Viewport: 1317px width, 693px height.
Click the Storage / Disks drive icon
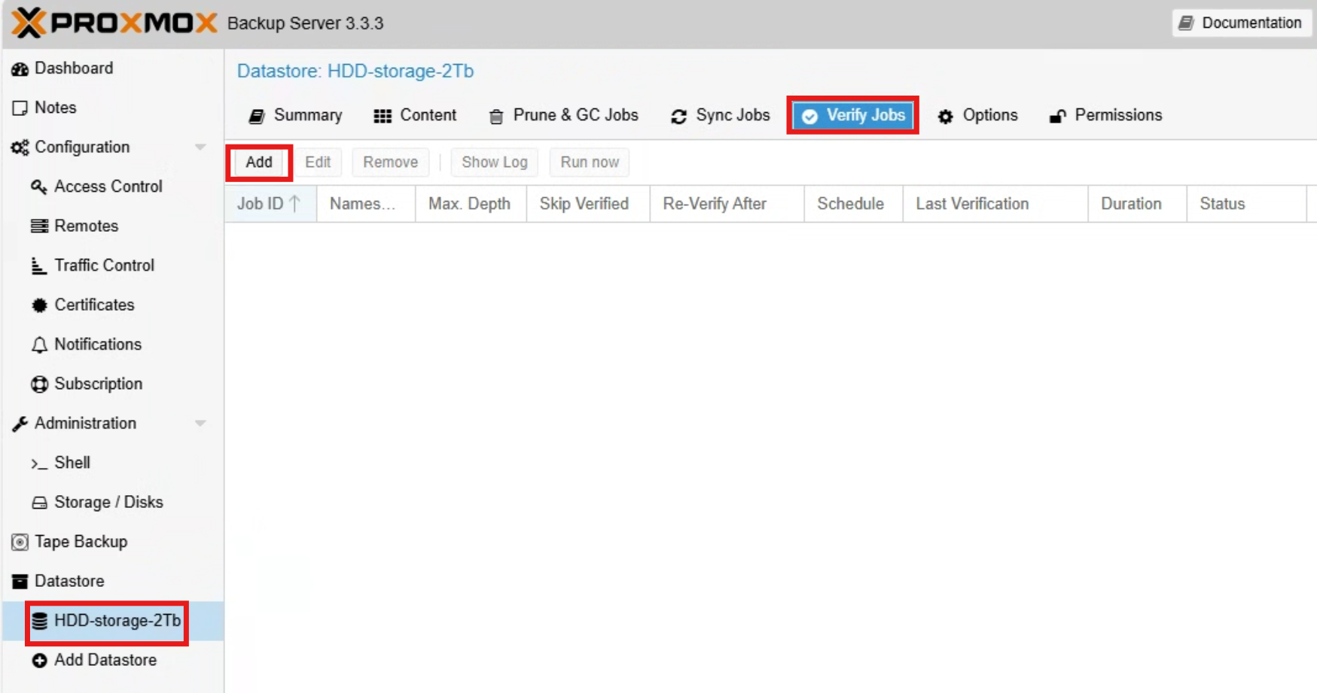pyautogui.click(x=39, y=503)
